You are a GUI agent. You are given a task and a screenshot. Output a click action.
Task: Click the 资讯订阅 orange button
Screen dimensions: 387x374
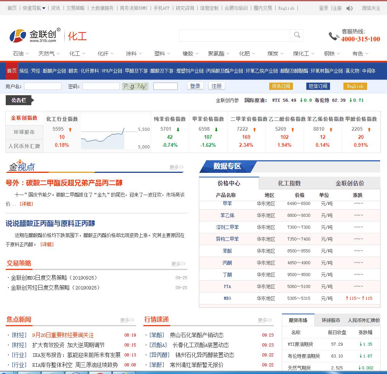(281, 86)
